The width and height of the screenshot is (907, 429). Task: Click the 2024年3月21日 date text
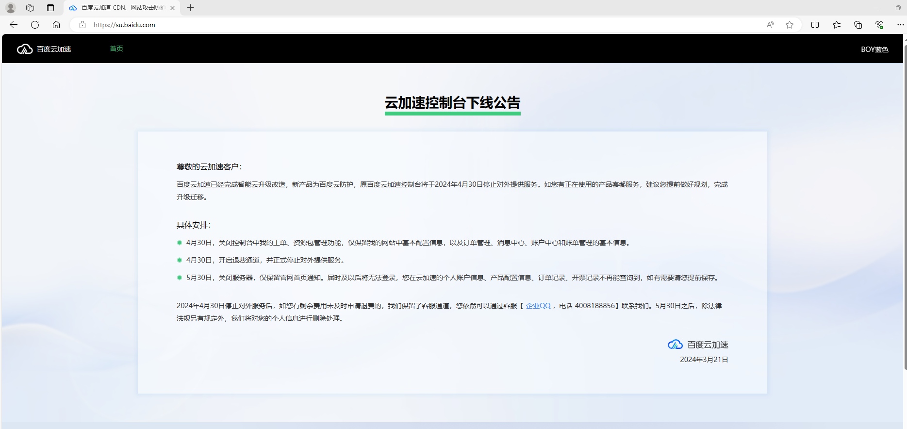(704, 360)
